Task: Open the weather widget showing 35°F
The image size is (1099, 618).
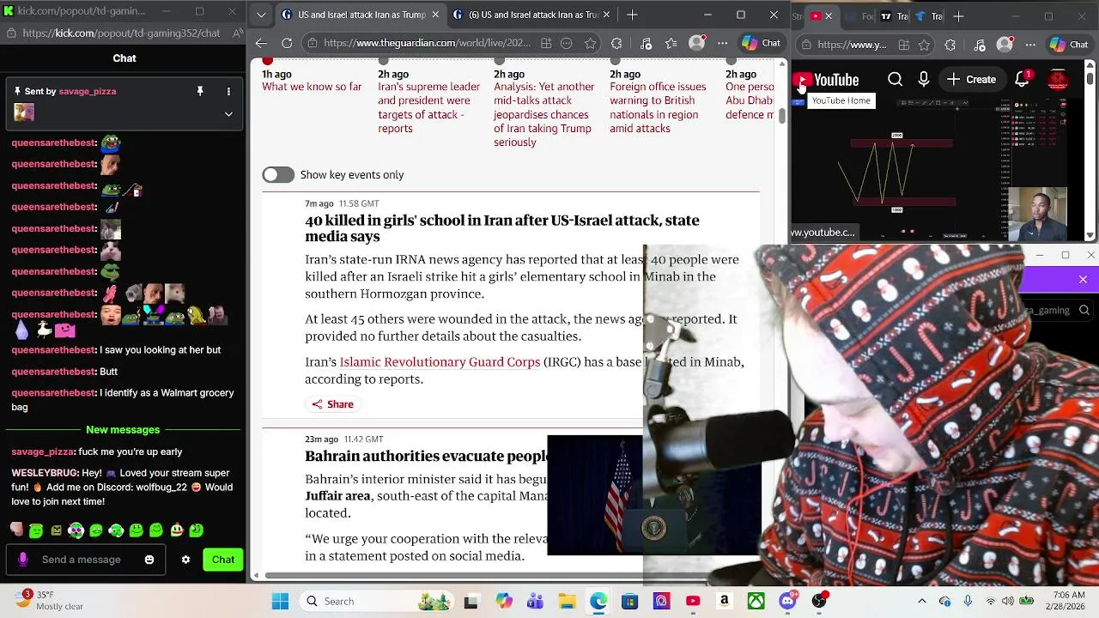Action: coord(50,600)
